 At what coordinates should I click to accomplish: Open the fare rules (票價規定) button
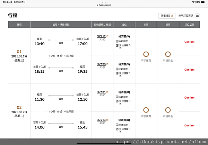point(167,16)
